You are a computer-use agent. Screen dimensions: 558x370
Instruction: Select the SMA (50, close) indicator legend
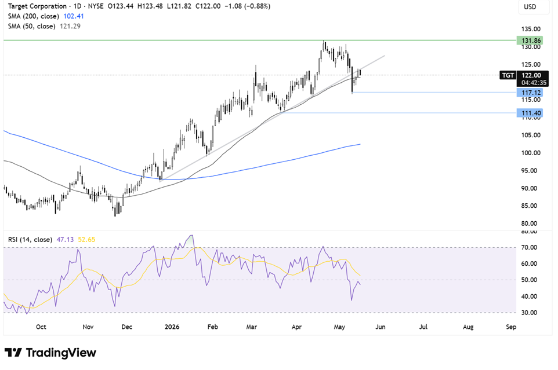32,26
